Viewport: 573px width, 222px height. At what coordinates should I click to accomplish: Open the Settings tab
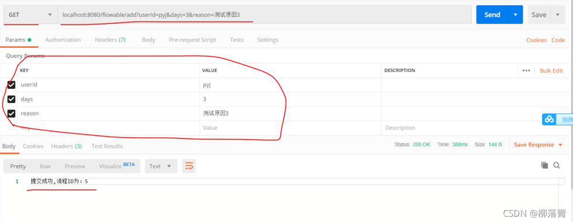coord(268,40)
